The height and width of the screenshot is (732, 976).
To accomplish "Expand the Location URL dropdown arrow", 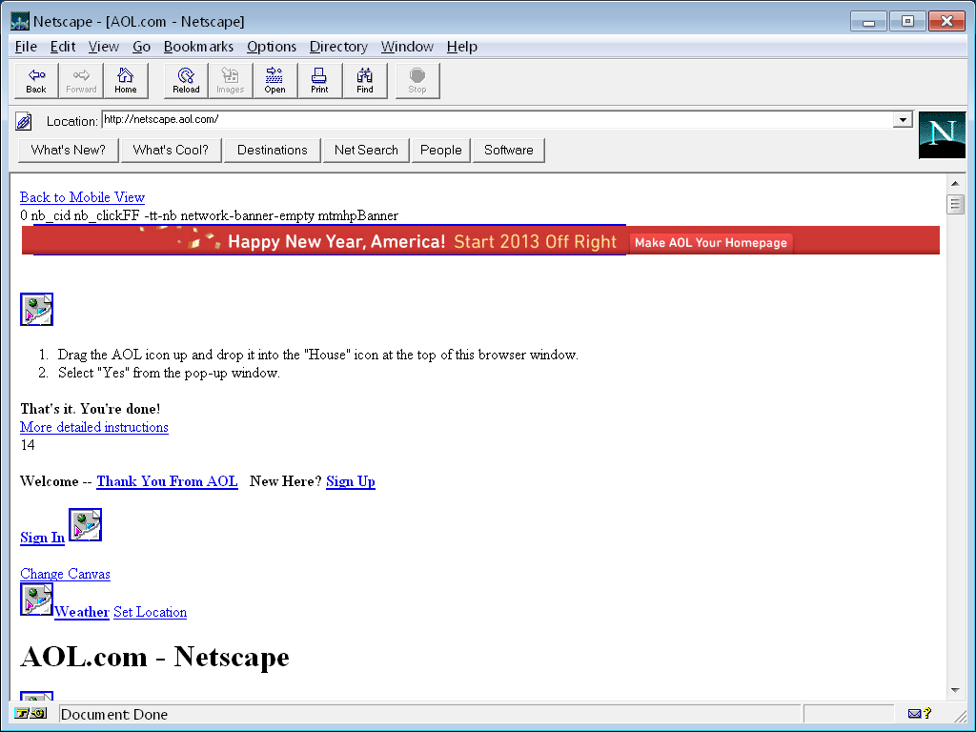I will tap(902, 120).
